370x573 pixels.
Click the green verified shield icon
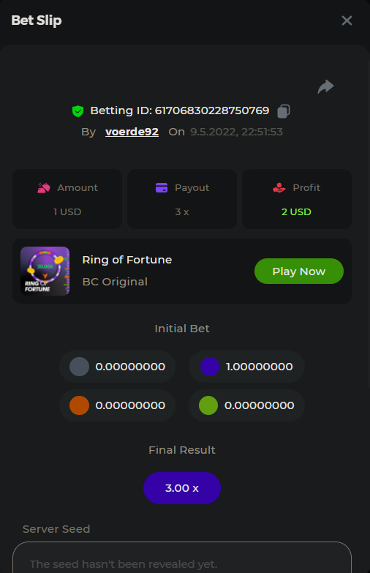[x=78, y=111]
